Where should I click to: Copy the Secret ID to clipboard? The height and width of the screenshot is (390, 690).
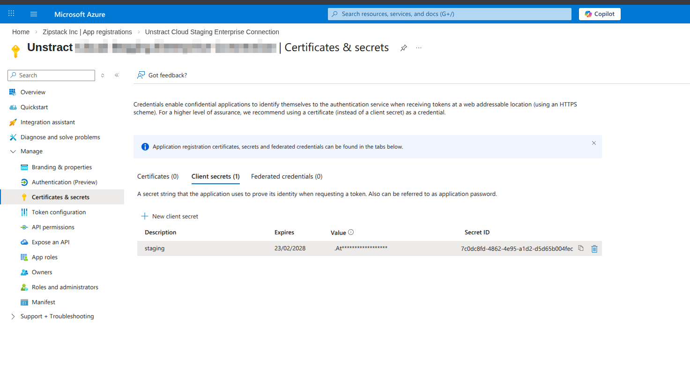(x=581, y=248)
